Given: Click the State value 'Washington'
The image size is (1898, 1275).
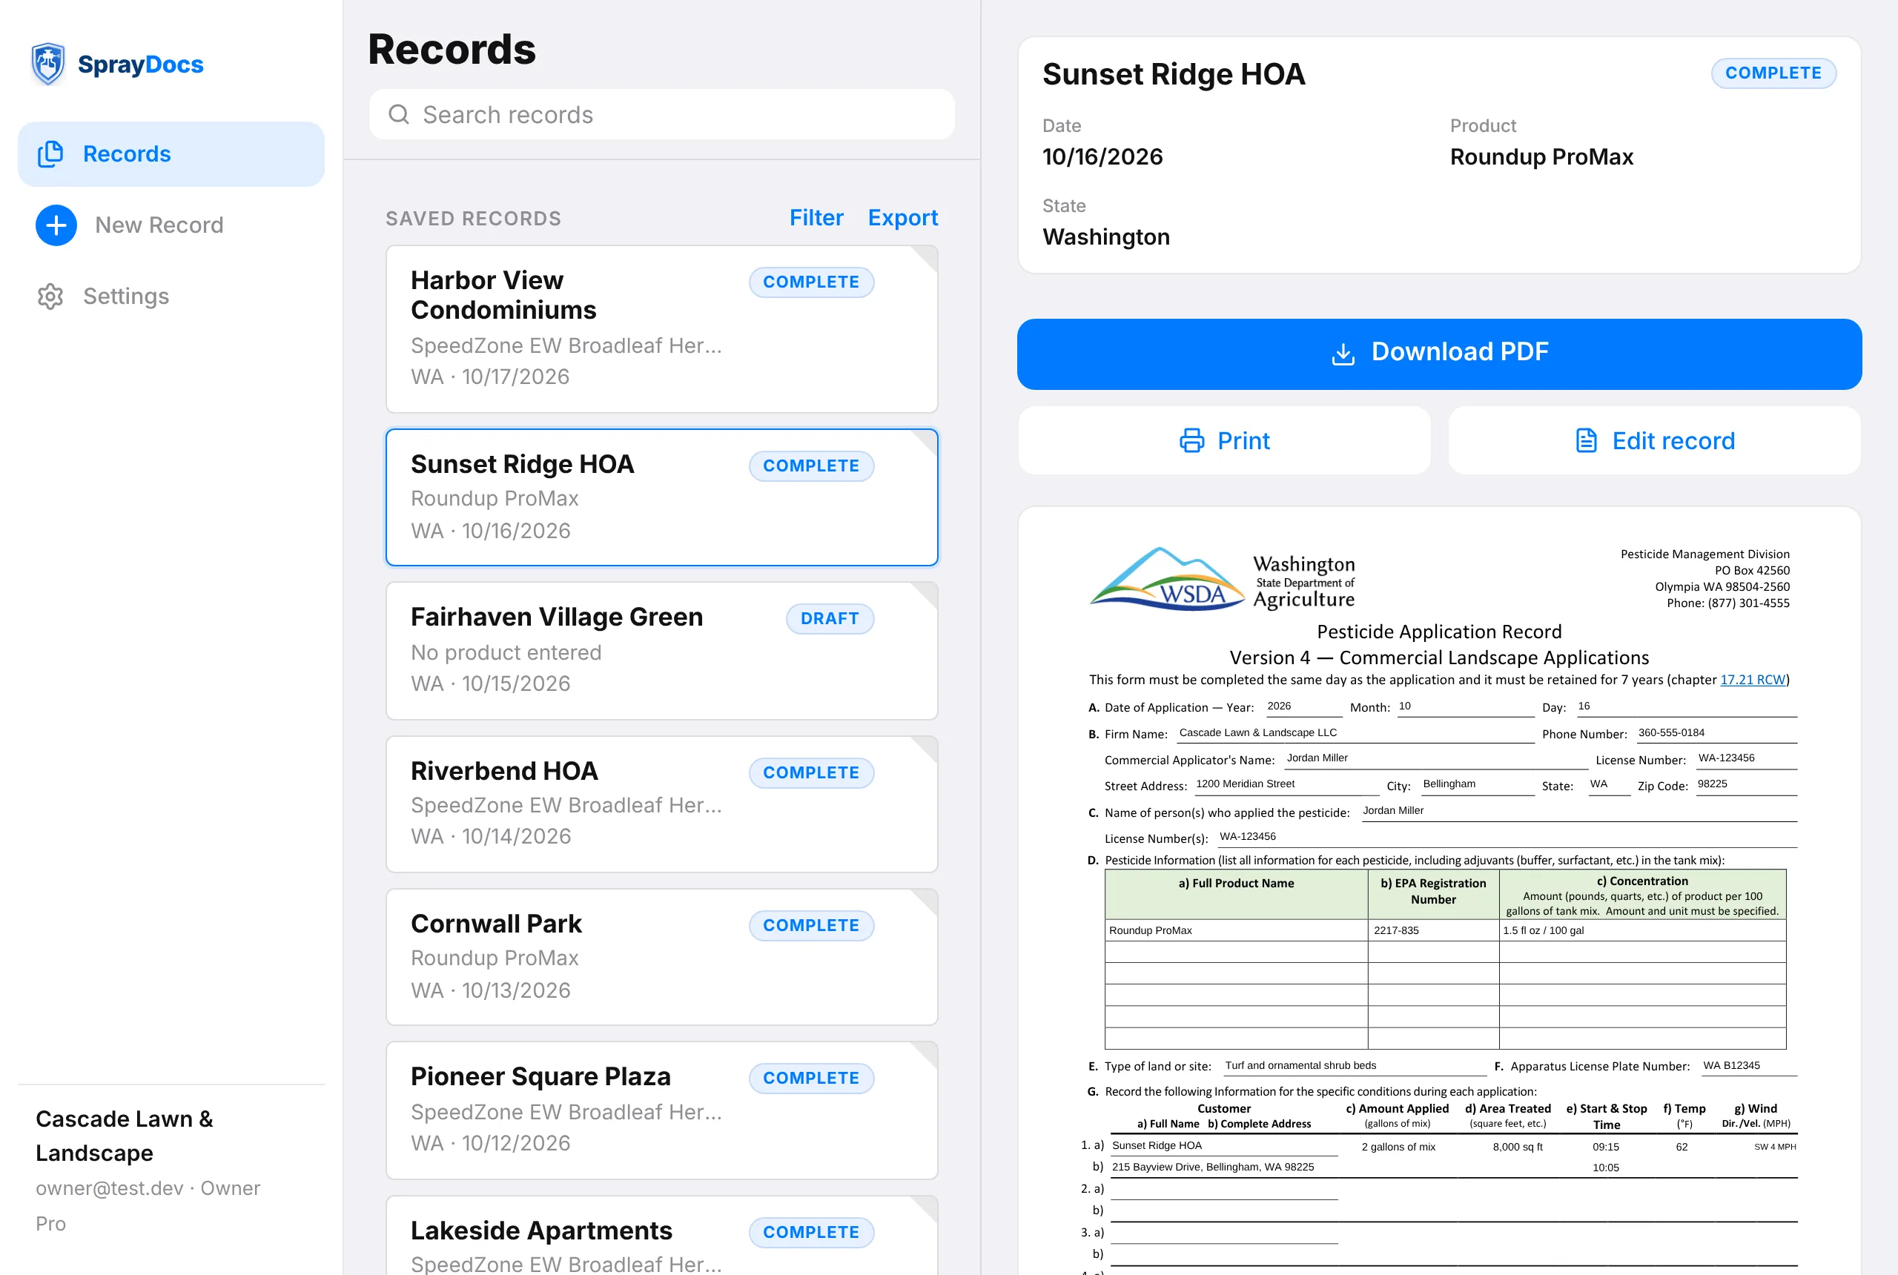Looking at the screenshot, I should [x=1106, y=236].
